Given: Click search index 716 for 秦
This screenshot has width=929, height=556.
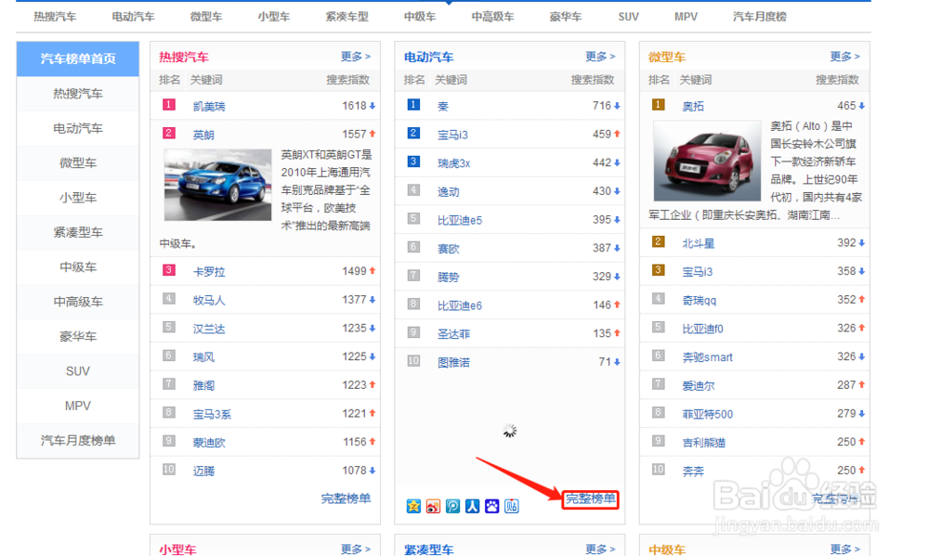Looking at the screenshot, I should (601, 106).
